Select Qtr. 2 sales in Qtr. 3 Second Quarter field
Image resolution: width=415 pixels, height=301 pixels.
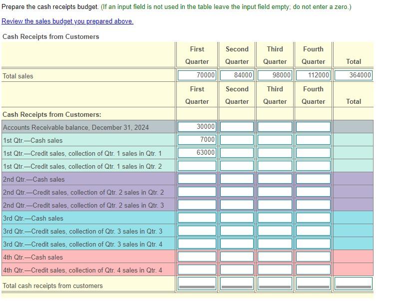pos(237,205)
